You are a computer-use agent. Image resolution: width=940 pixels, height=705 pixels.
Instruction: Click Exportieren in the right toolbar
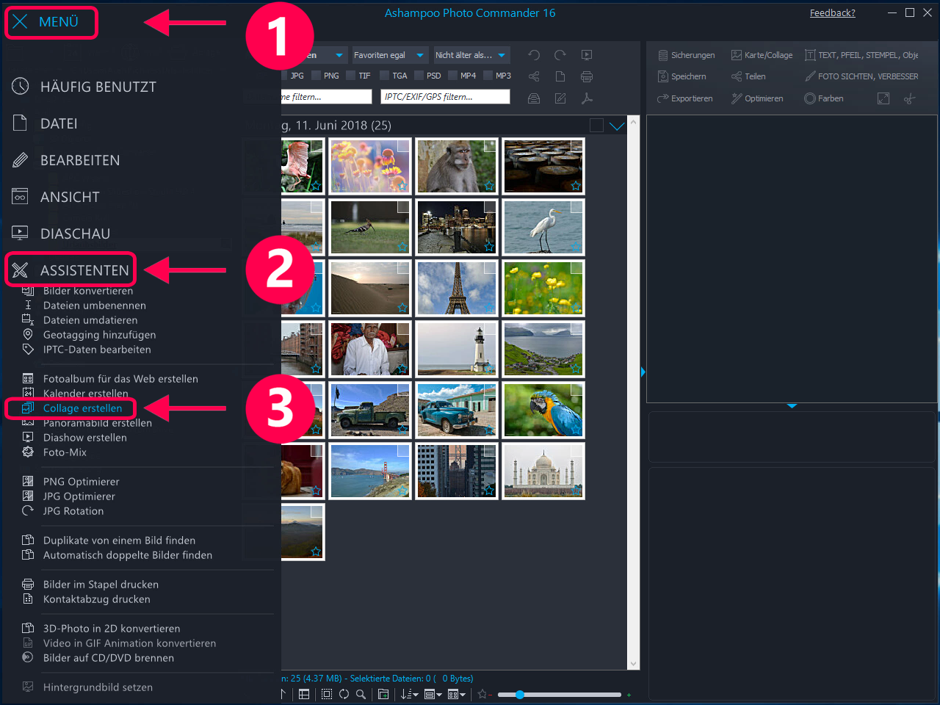pos(685,98)
